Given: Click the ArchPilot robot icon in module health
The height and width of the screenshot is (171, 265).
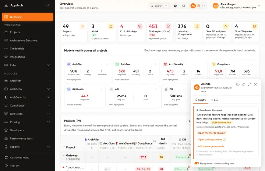Looking at the screenshot, I should point(69,64).
